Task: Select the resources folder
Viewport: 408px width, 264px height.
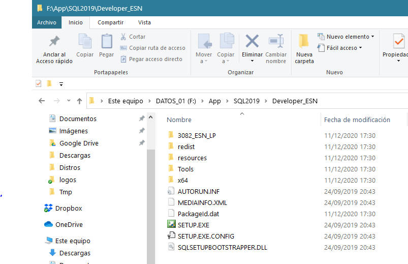Action: tap(192, 158)
